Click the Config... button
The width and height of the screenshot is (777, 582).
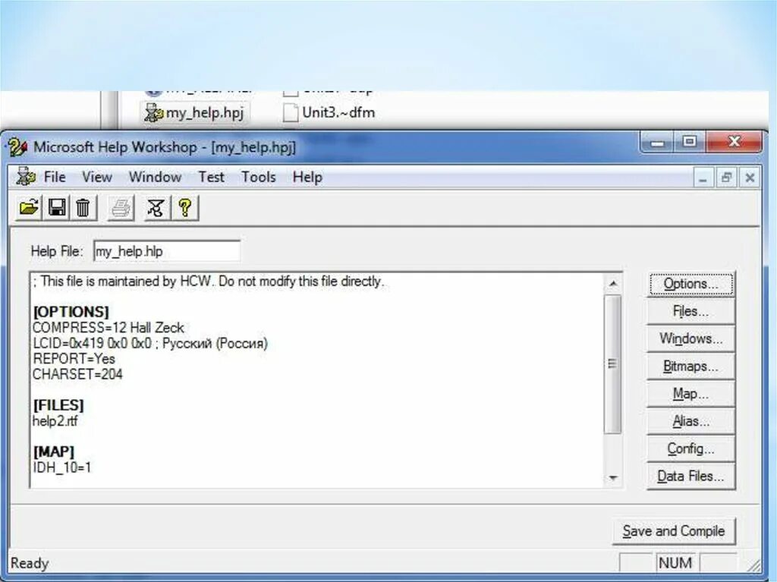(x=690, y=448)
